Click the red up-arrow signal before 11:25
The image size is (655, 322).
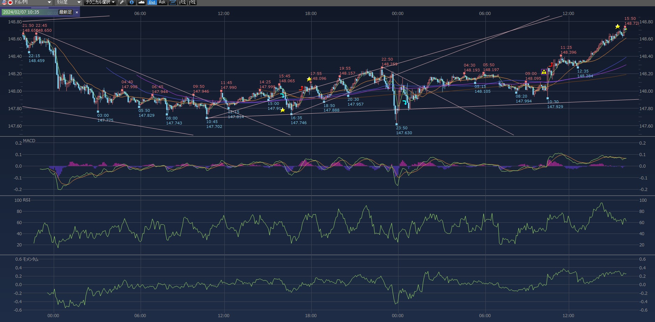(x=551, y=64)
